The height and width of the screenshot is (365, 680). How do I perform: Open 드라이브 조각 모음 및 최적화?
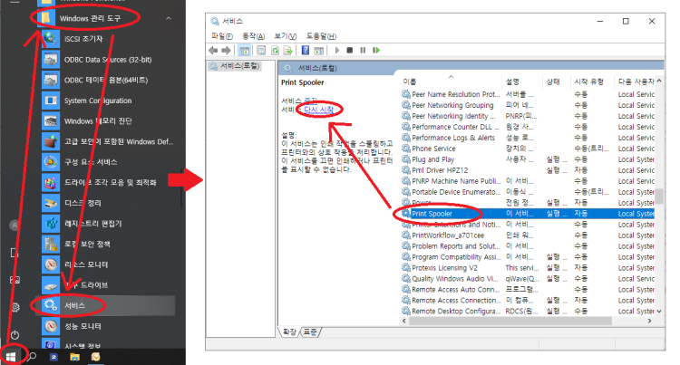109,182
